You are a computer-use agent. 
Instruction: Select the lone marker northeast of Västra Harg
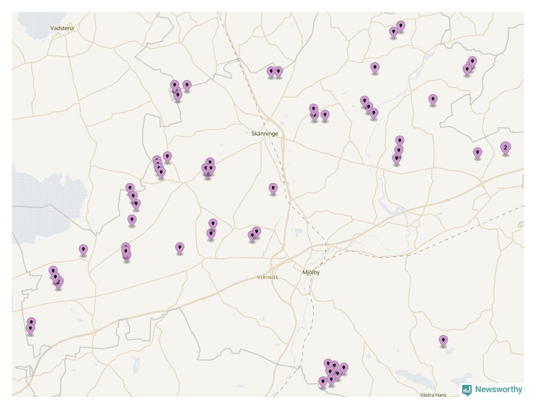pos(443,341)
